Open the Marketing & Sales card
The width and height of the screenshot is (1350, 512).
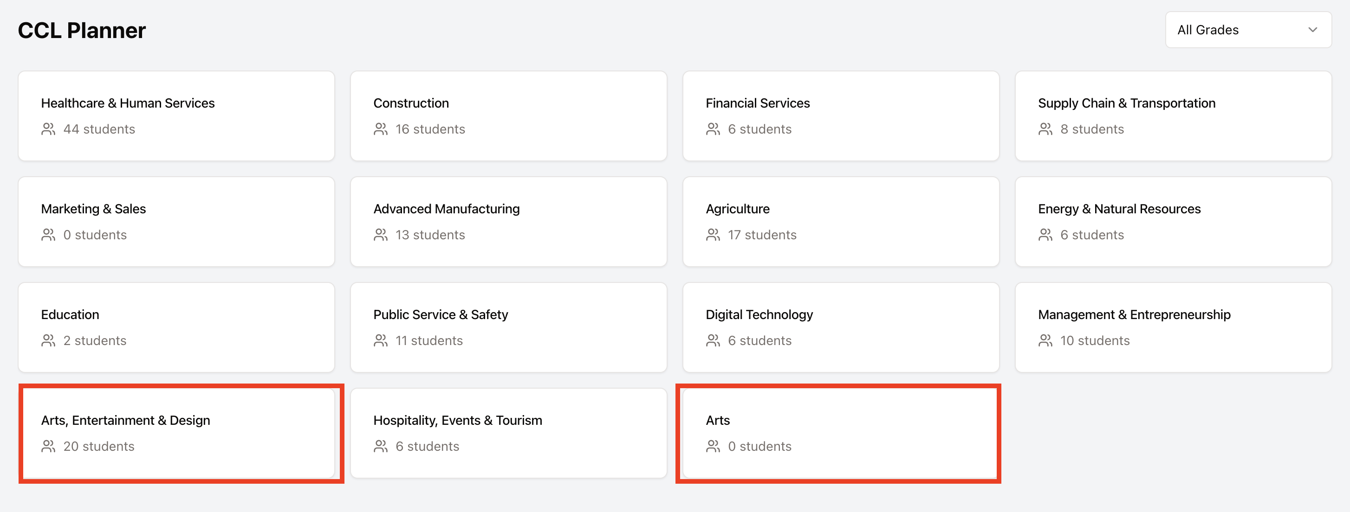pyautogui.click(x=176, y=221)
